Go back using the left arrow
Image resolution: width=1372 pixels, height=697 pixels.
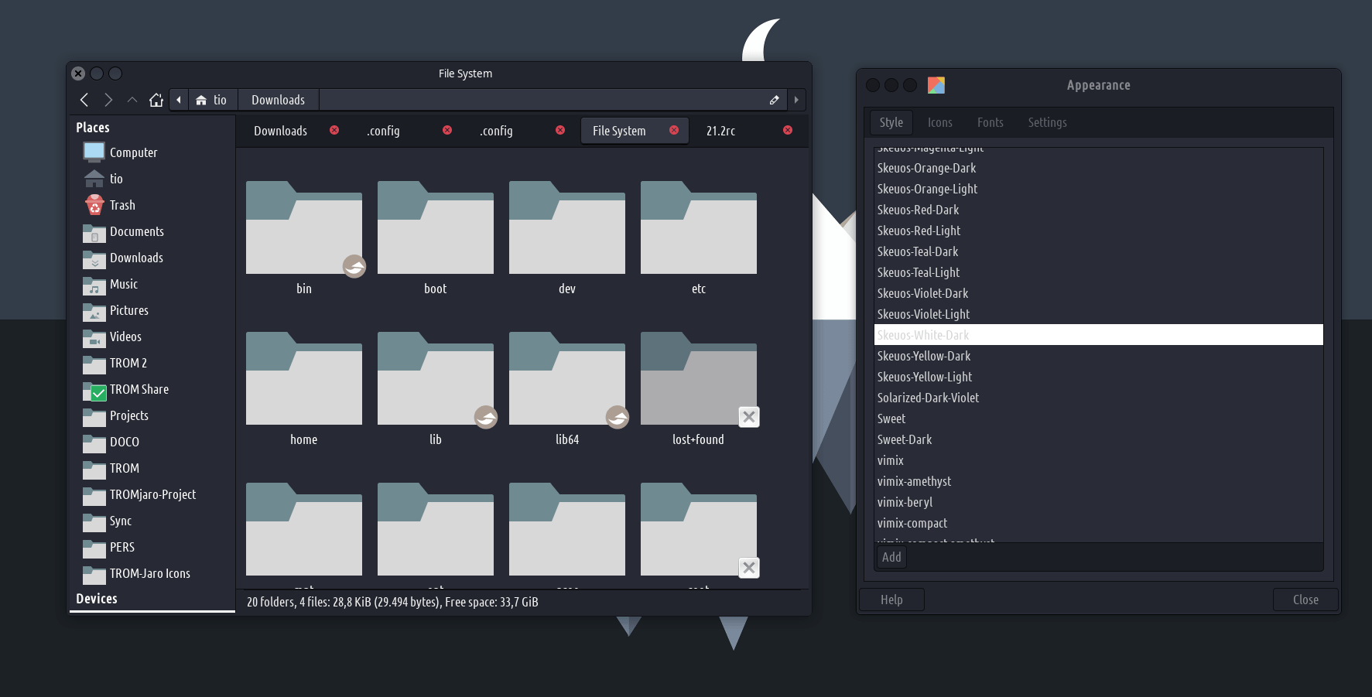click(x=84, y=100)
